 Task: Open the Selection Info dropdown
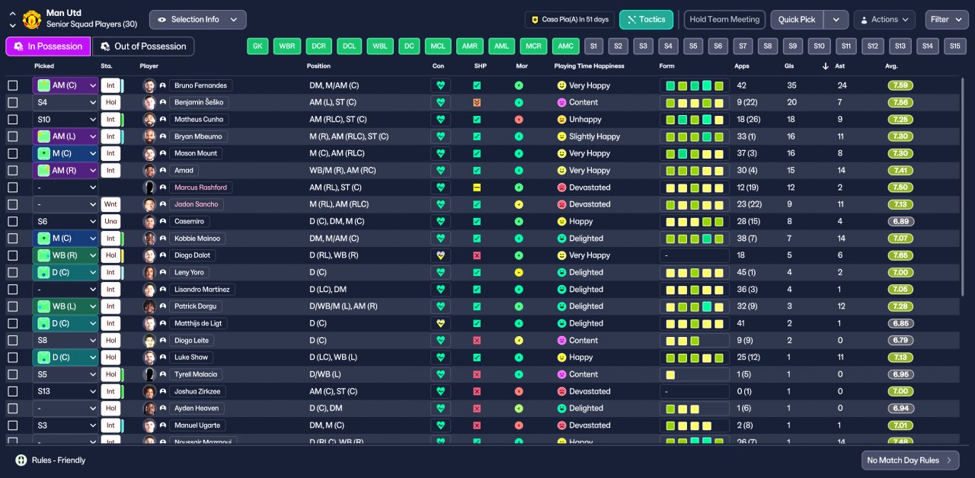(197, 19)
